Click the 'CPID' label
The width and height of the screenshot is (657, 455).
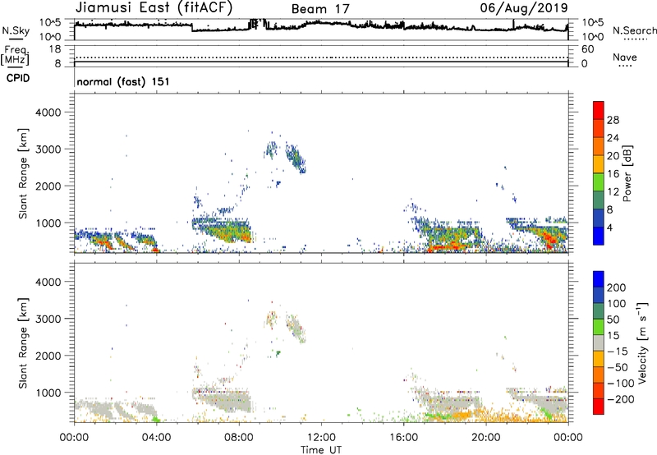click(x=18, y=78)
